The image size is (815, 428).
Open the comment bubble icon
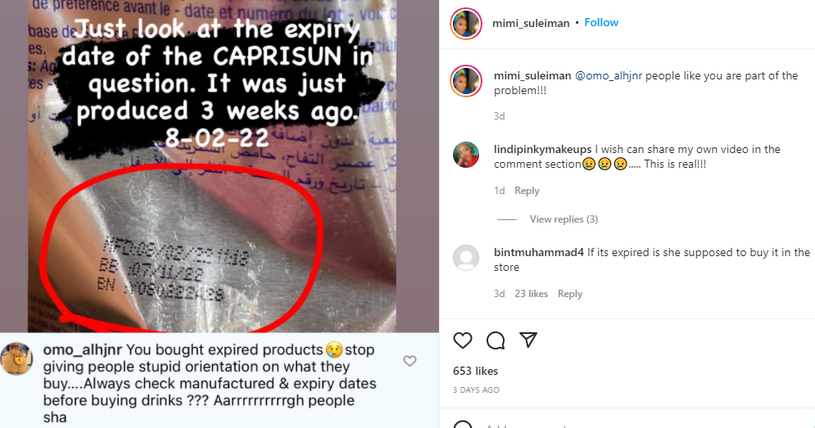(496, 340)
